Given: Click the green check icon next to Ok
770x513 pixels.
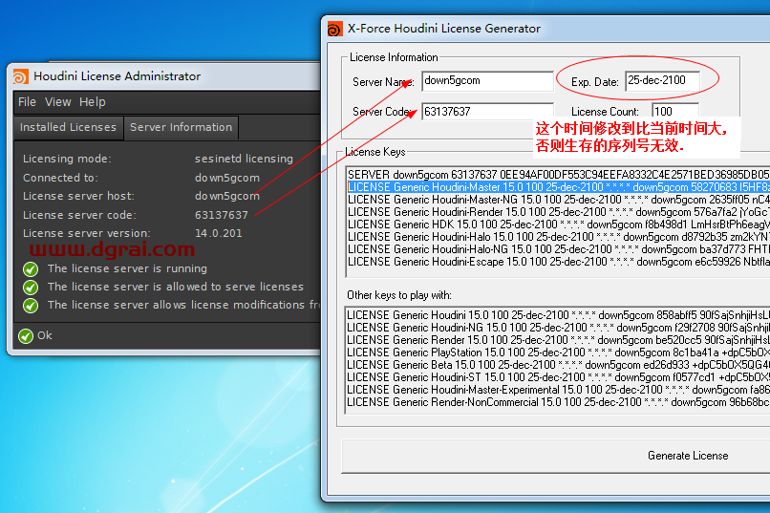Looking at the screenshot, I should pyautogui.click(x=26, y=335).
